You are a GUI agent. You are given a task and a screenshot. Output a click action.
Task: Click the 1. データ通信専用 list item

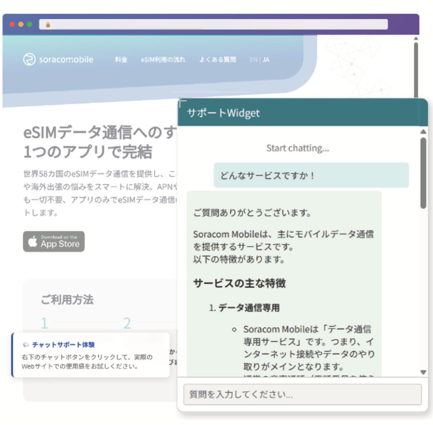point(244,308)
